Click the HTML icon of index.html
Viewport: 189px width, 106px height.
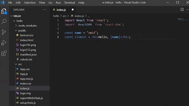(17, 40)
